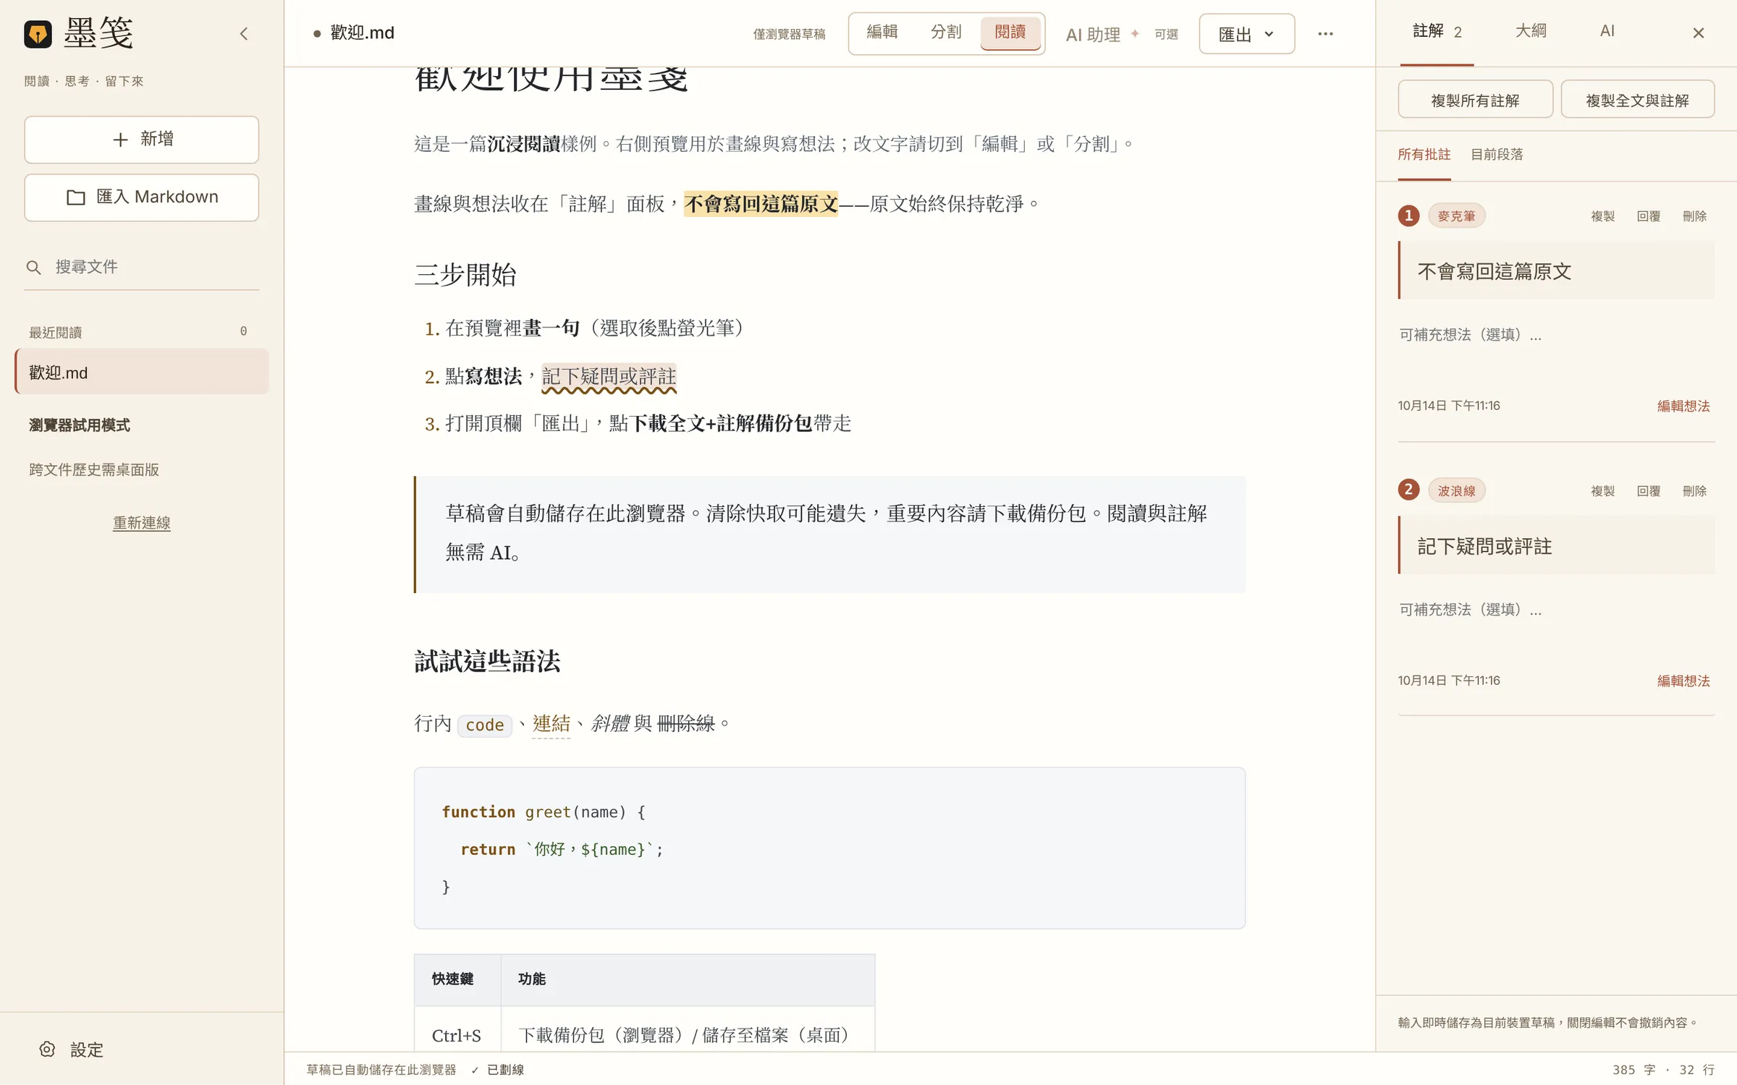Image resolution: width=1737 pixels, height=1085 pixels.
Task: Click 回覆 on the 波浪線 annotation
Action: click(1648, 491)
